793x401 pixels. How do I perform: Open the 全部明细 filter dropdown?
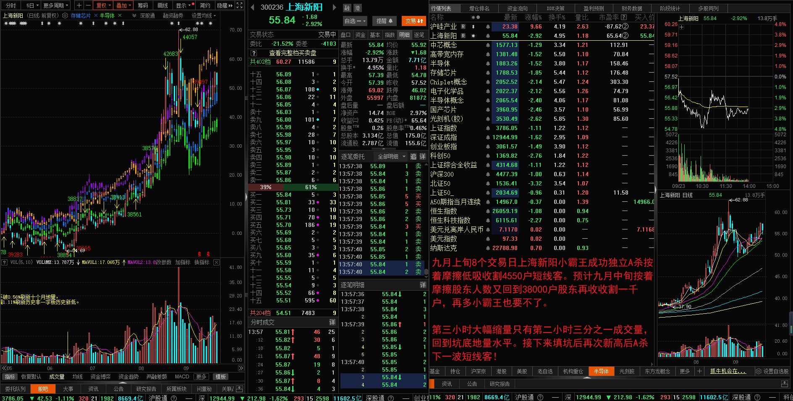click(392, 156)
